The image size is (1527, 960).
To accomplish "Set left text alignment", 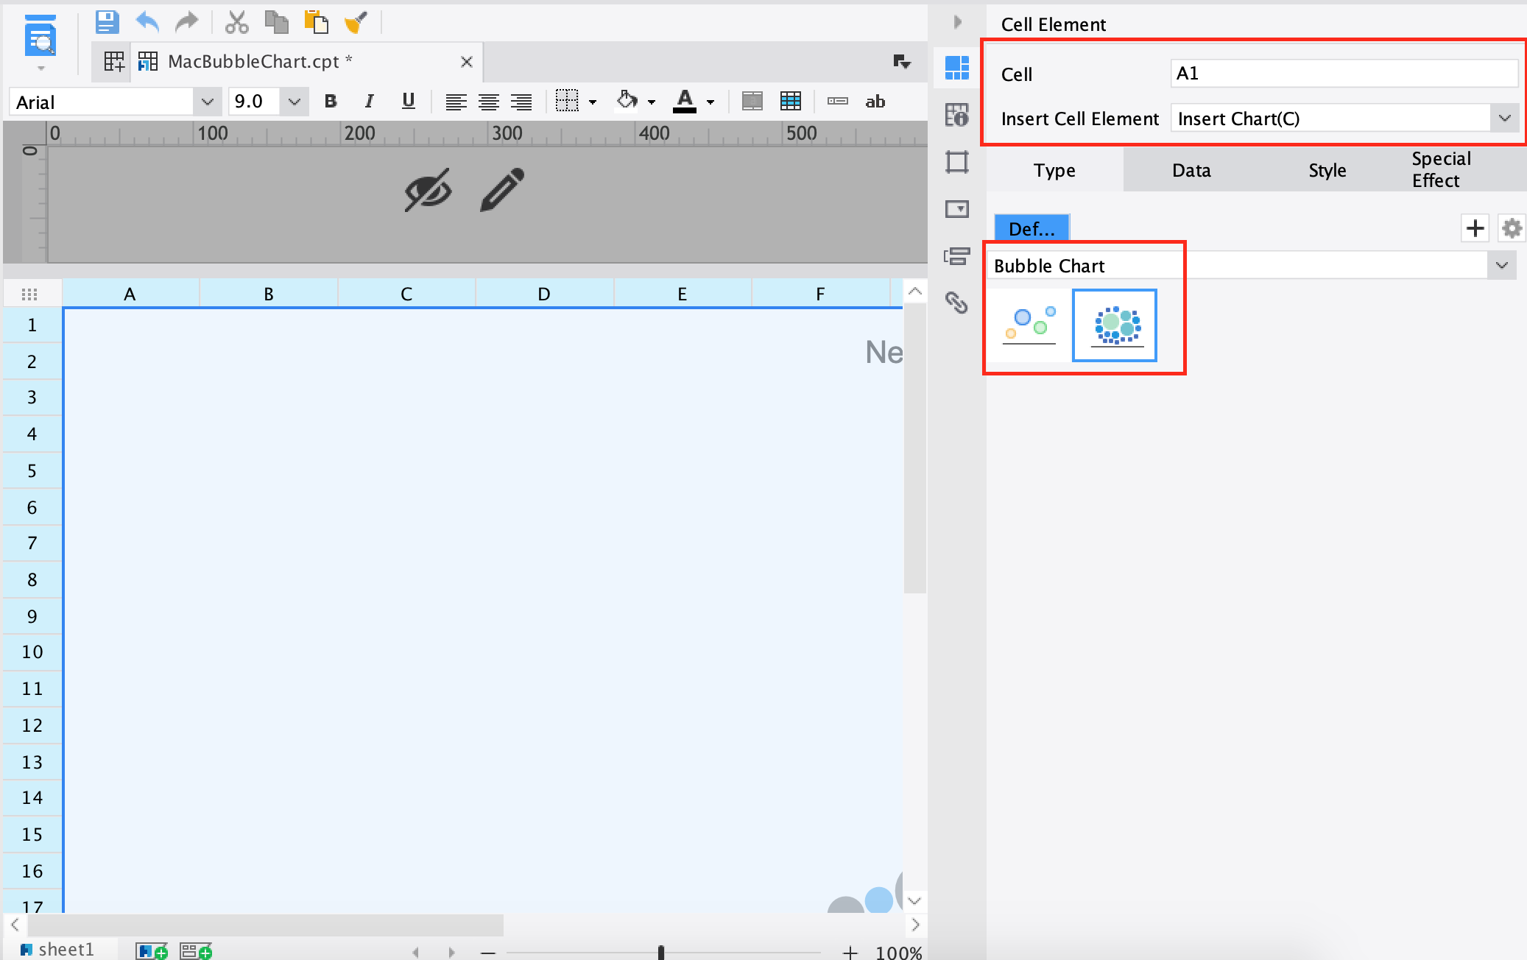I will tap(456, 102).
